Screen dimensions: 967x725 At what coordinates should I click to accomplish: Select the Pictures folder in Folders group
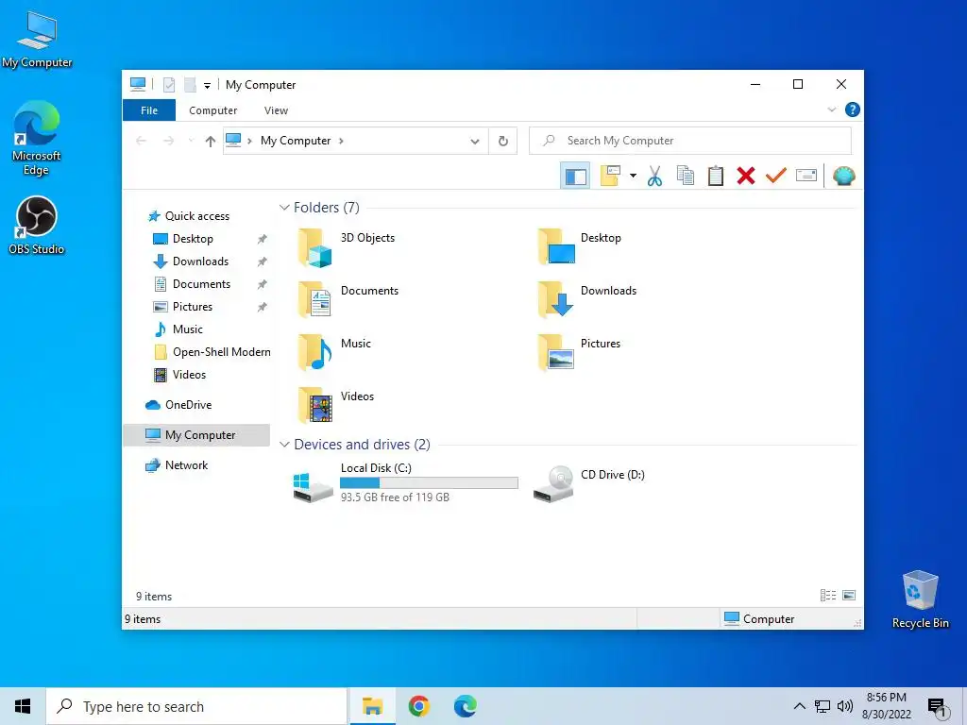pos(579,353)
